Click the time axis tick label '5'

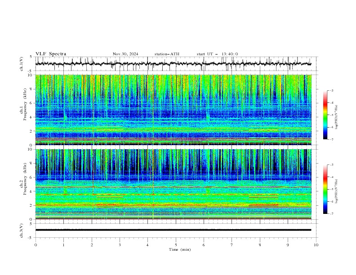coord(176,245)
